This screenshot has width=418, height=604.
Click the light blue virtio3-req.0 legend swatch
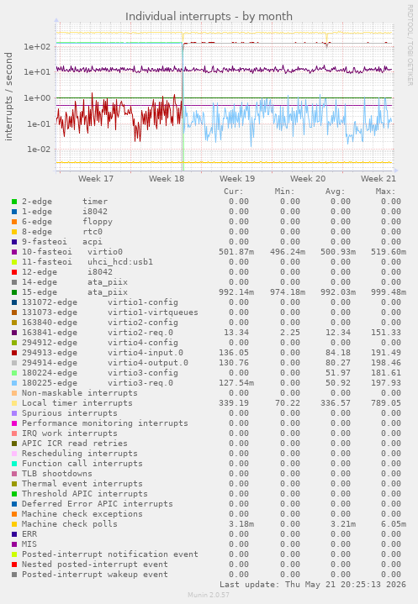click(14, 383)
